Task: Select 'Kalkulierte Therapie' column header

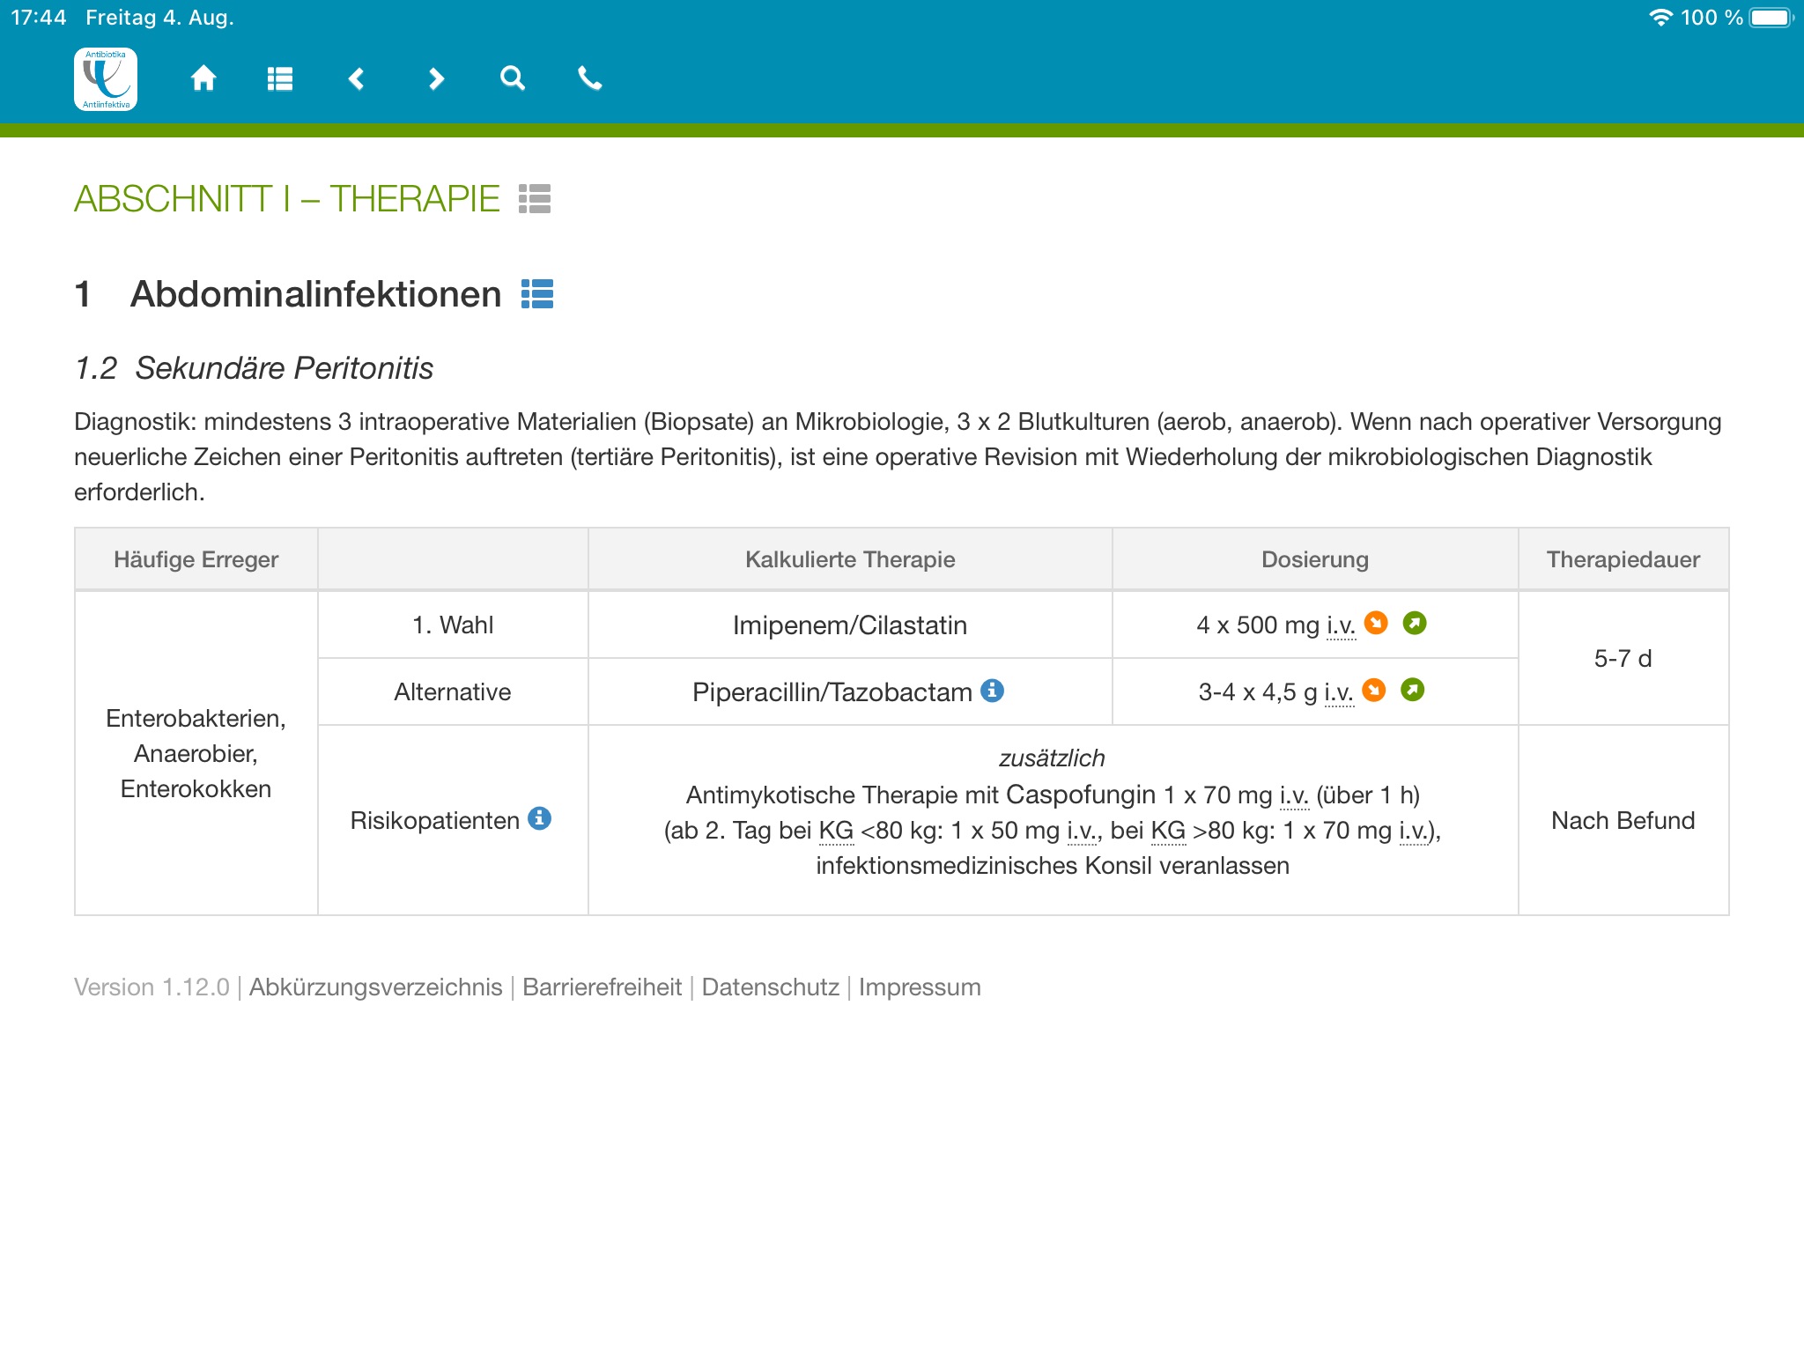Action: point(850,559)
